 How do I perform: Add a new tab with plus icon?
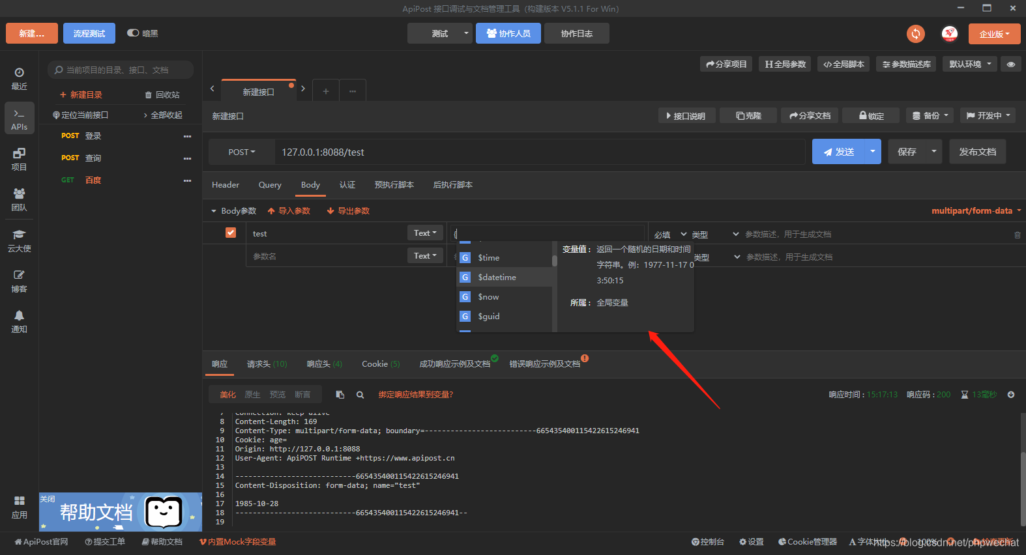click(326, 91)
